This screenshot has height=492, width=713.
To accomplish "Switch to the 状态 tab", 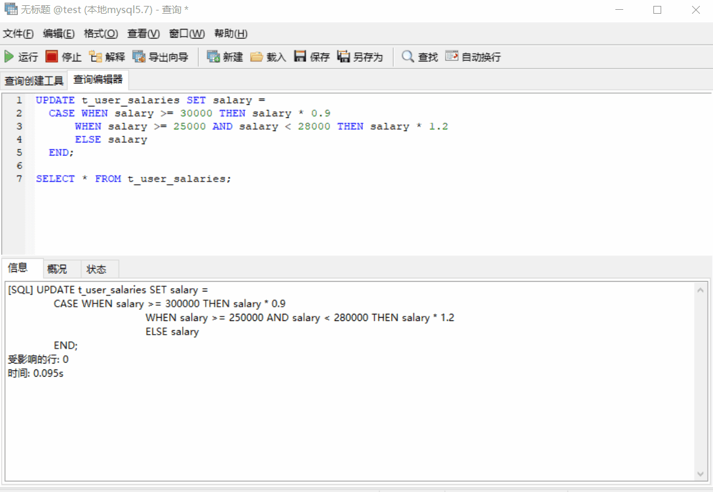I will (97, 269).
